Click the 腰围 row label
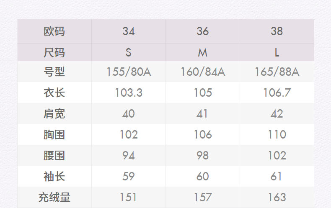This screenshot has height=208, width=331. tap(54, 155)
